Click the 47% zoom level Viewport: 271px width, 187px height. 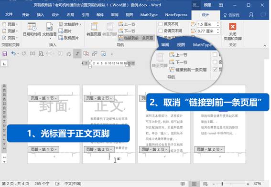tap(257, 184)
